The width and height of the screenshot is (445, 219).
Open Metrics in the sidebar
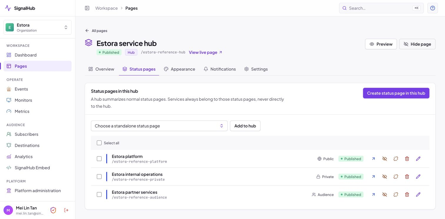pyautogui.click(x=37, y=111)
